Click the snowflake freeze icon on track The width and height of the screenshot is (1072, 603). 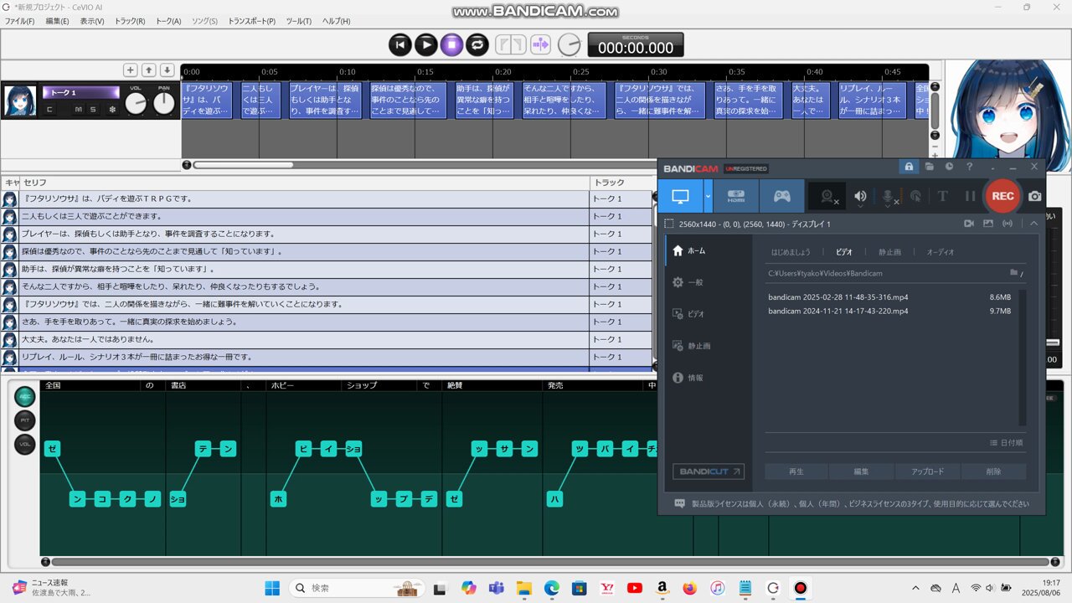[112, 110]
